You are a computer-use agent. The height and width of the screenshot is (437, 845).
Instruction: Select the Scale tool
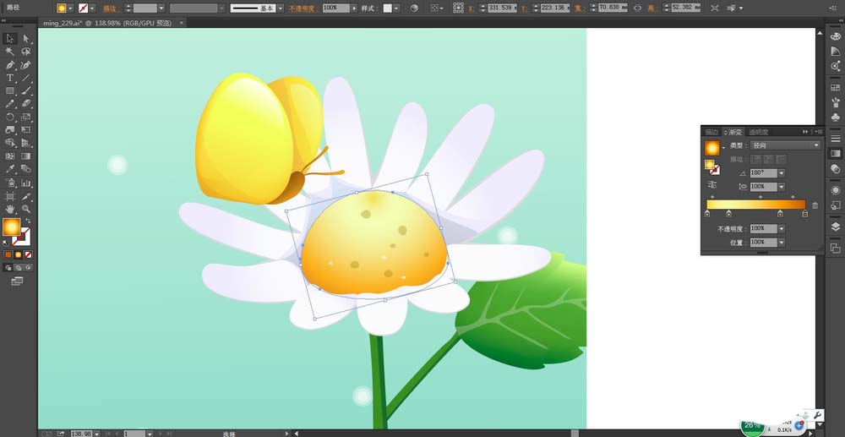coord(26,117)
